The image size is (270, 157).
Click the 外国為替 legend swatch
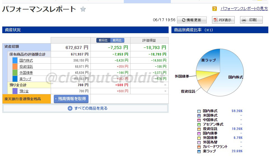tap(199, 142)
